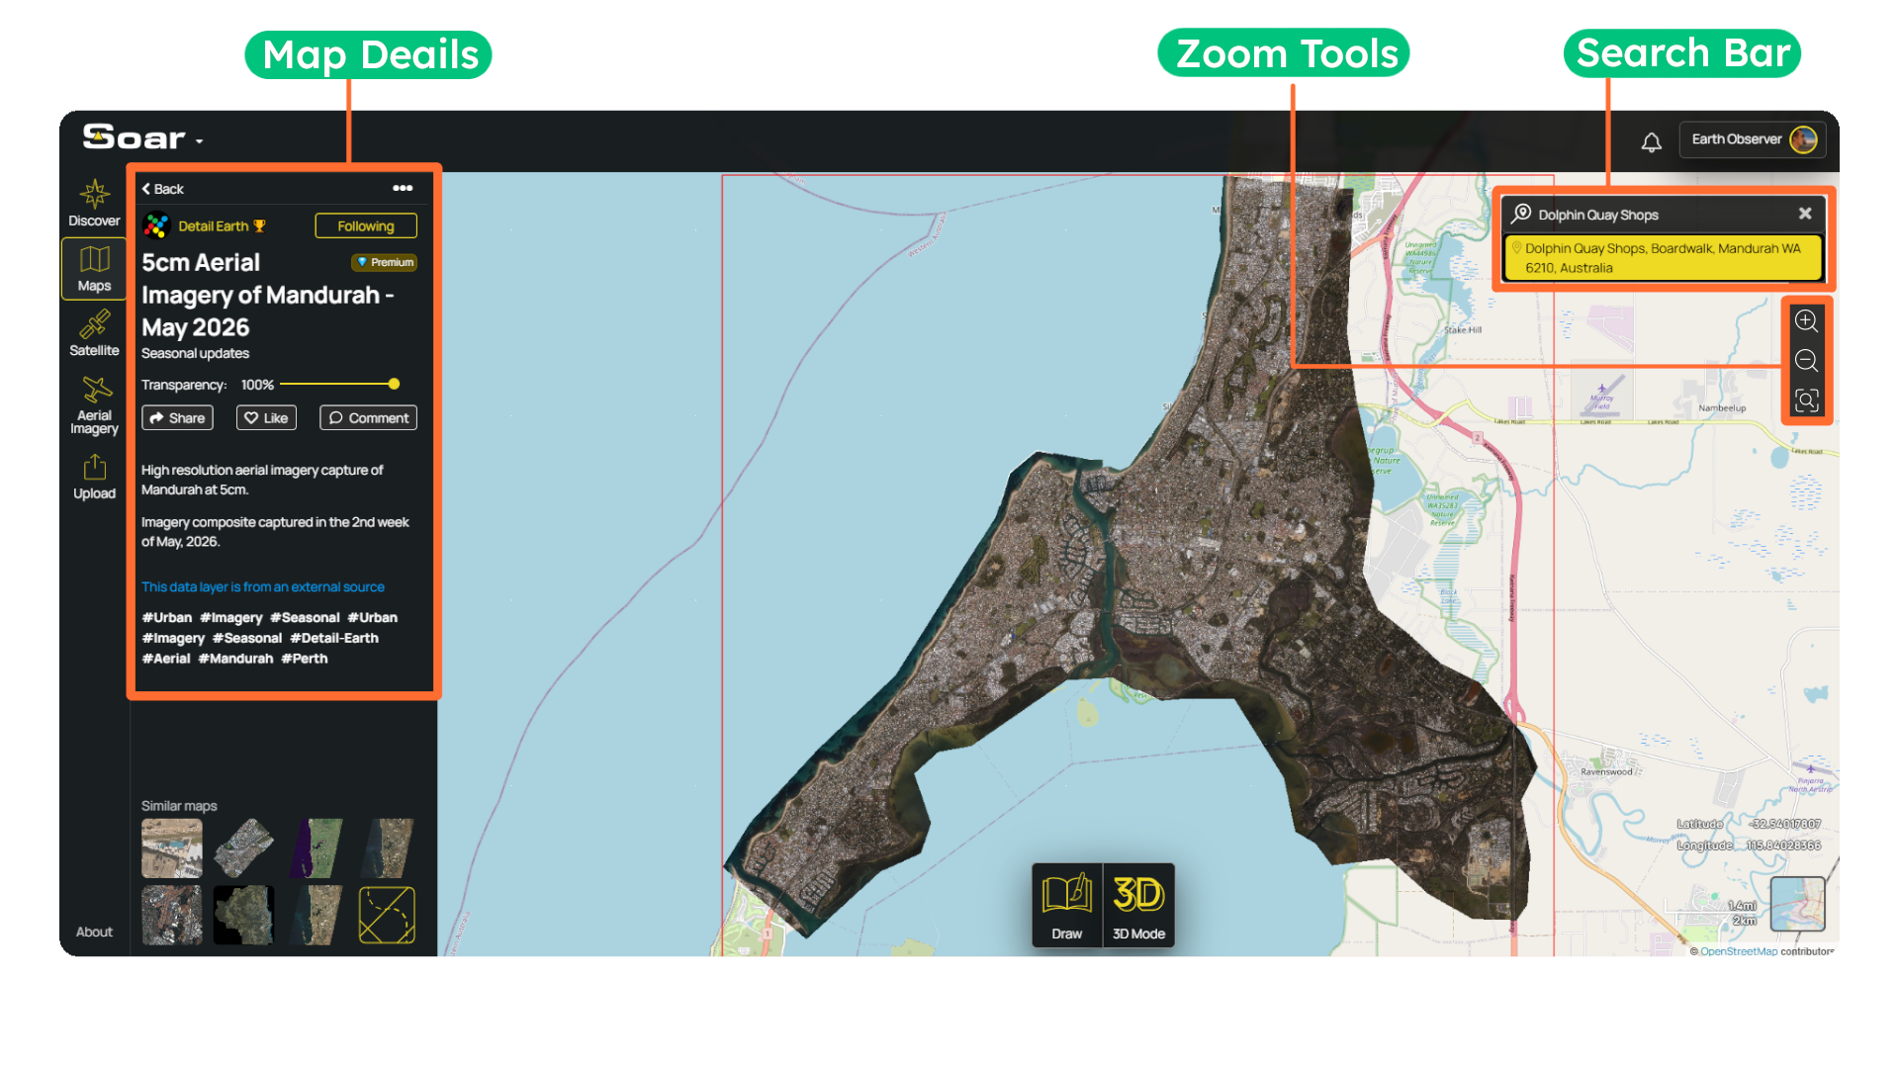Image resolution: width=1899 pixels, height=1068 pixels.
Task: Open the external source data layer link
Action: (x=262, y=587)
